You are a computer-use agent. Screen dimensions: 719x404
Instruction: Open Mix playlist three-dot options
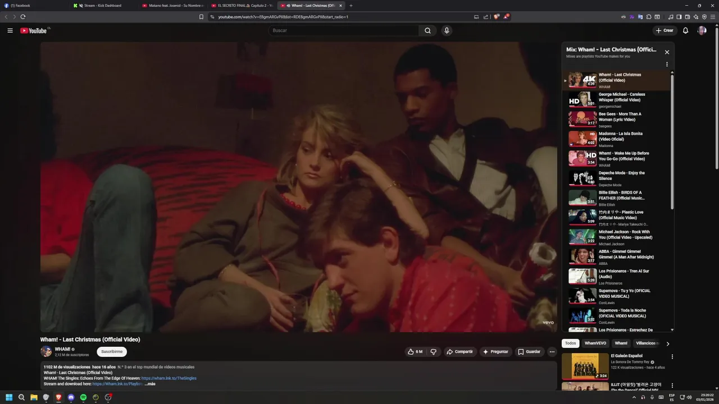click(x=667, y=64)
